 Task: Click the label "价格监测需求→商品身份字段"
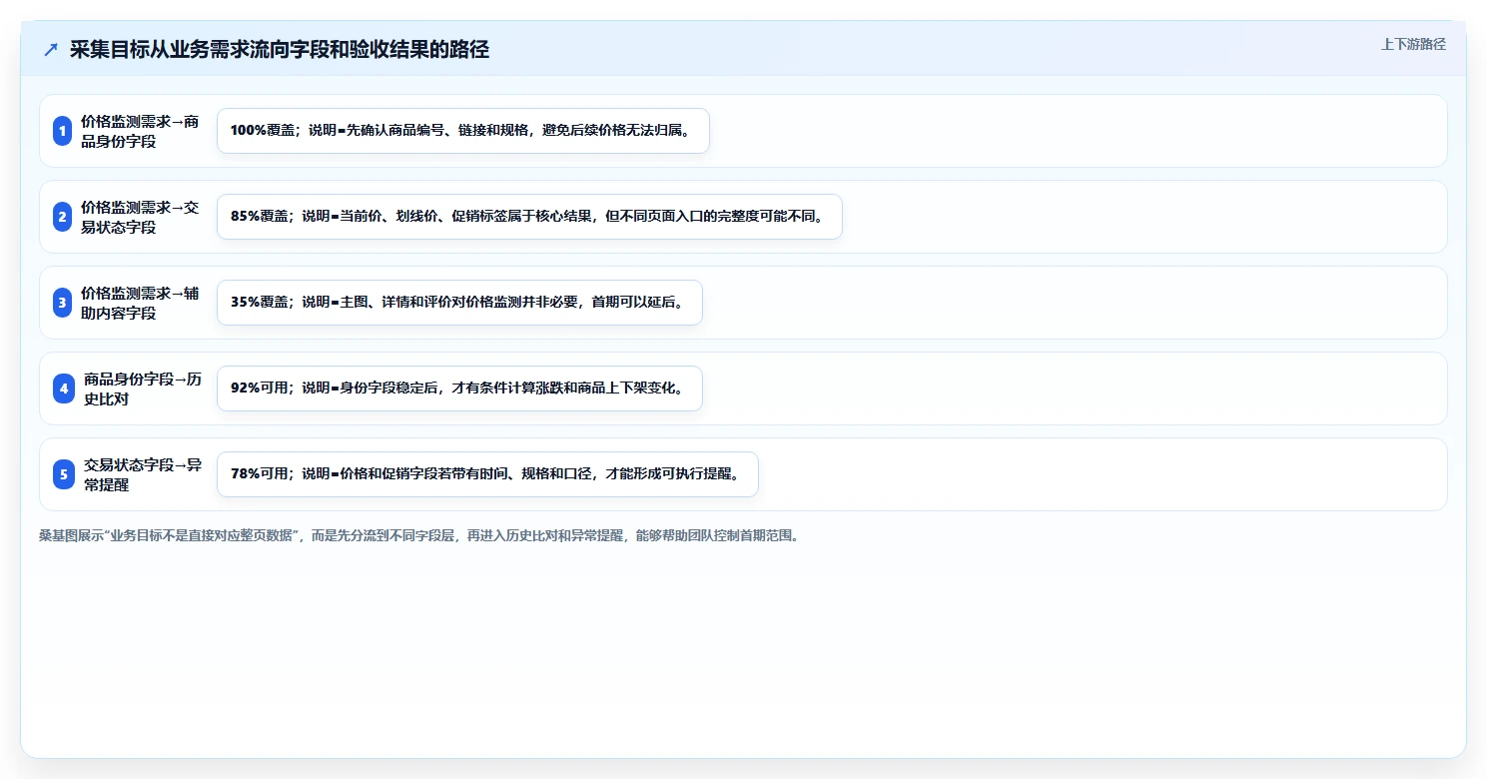pos(140,131)
